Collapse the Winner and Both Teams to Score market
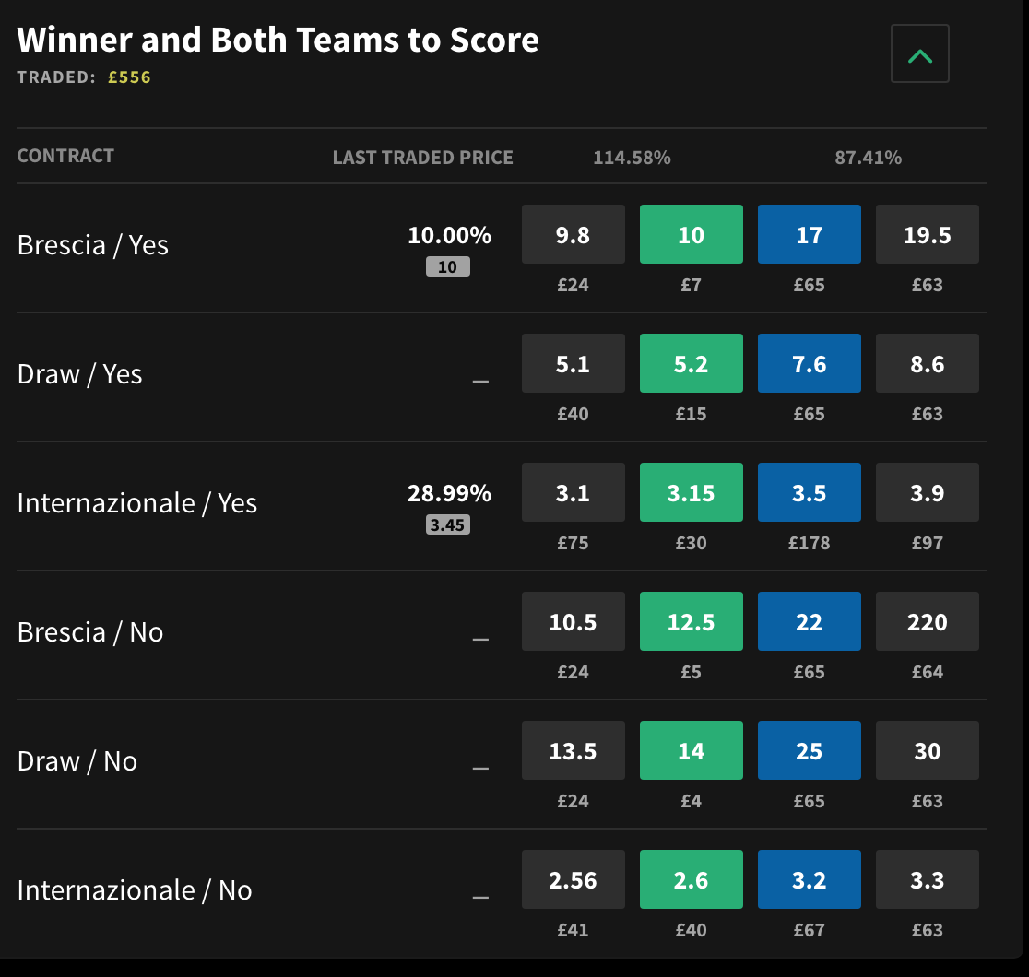 pos(919,55)
